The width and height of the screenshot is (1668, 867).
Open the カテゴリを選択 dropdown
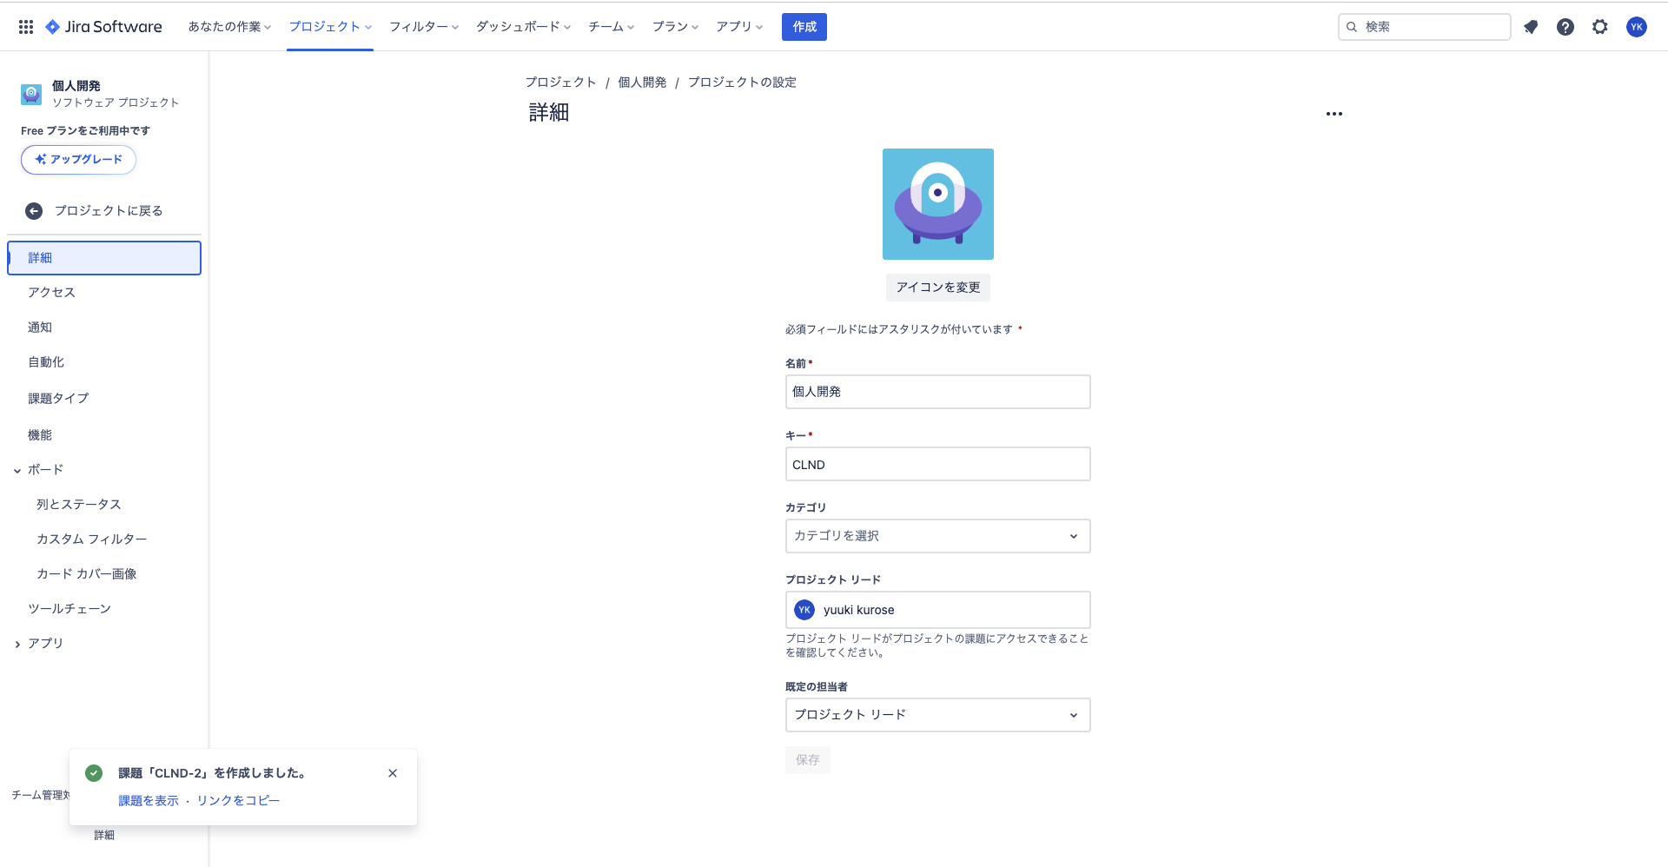[937, 536]
